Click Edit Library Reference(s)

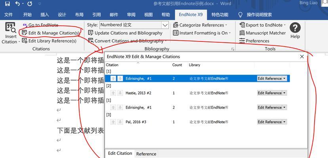pos(49,41)
